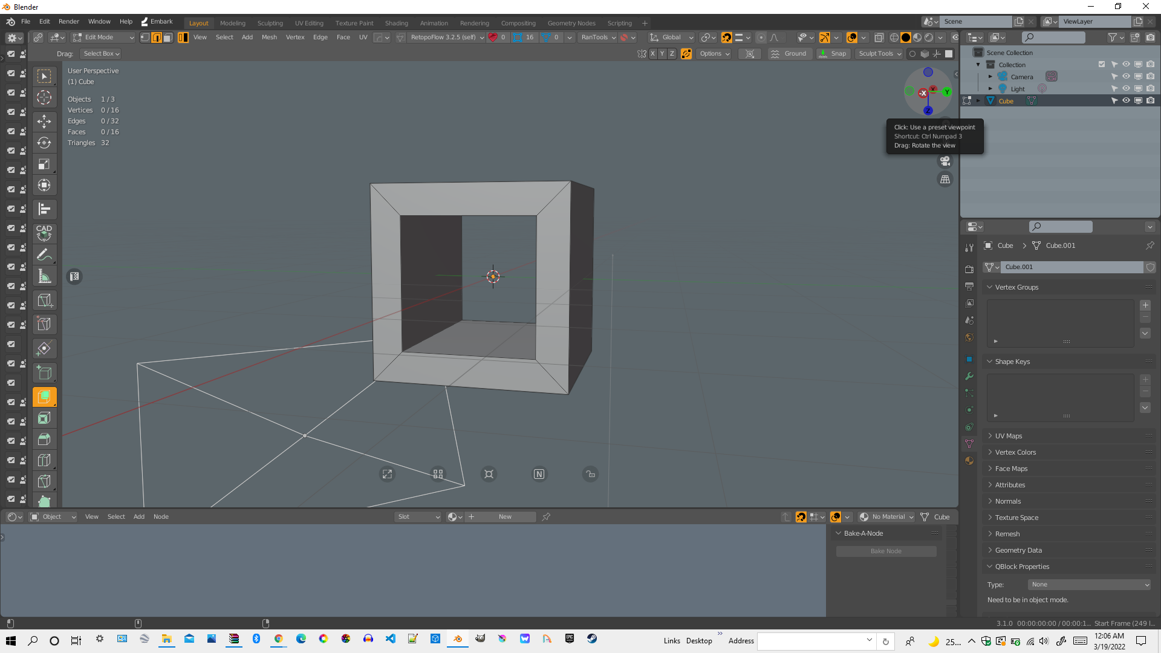Image resolution: width=1161 pixels, height=653 pixels.
Task: Toggle X axis mirror button
Action: tap(652, 54)
